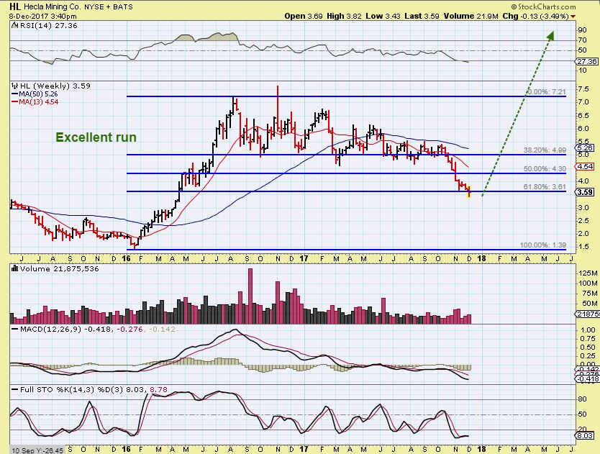Click the price bar icon next to HL (Weekly)
Viewport: 600px width, 454px height.
(15, 86)
